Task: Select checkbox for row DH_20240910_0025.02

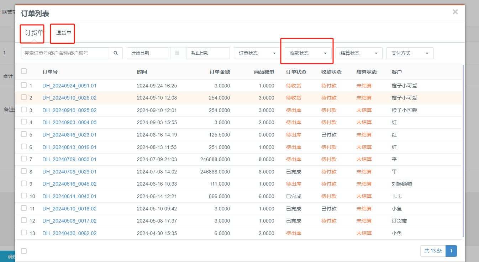Action: [24, 110]
